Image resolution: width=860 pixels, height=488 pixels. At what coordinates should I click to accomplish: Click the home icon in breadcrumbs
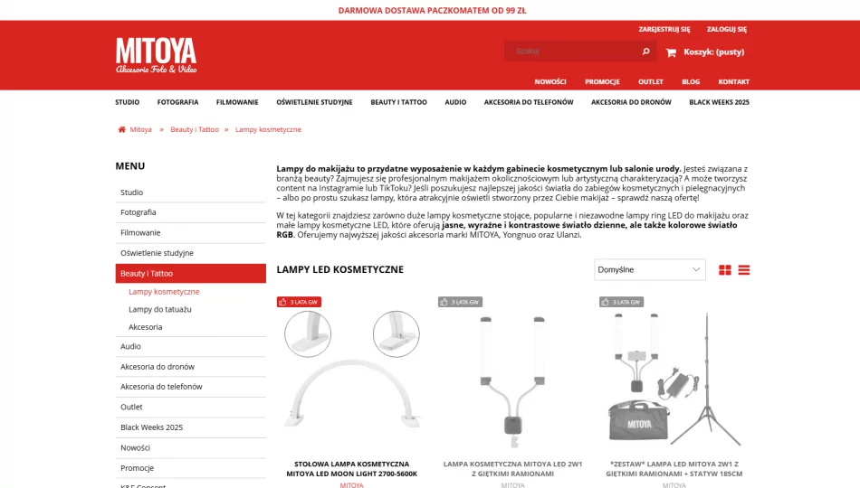[x=122, y=130]
